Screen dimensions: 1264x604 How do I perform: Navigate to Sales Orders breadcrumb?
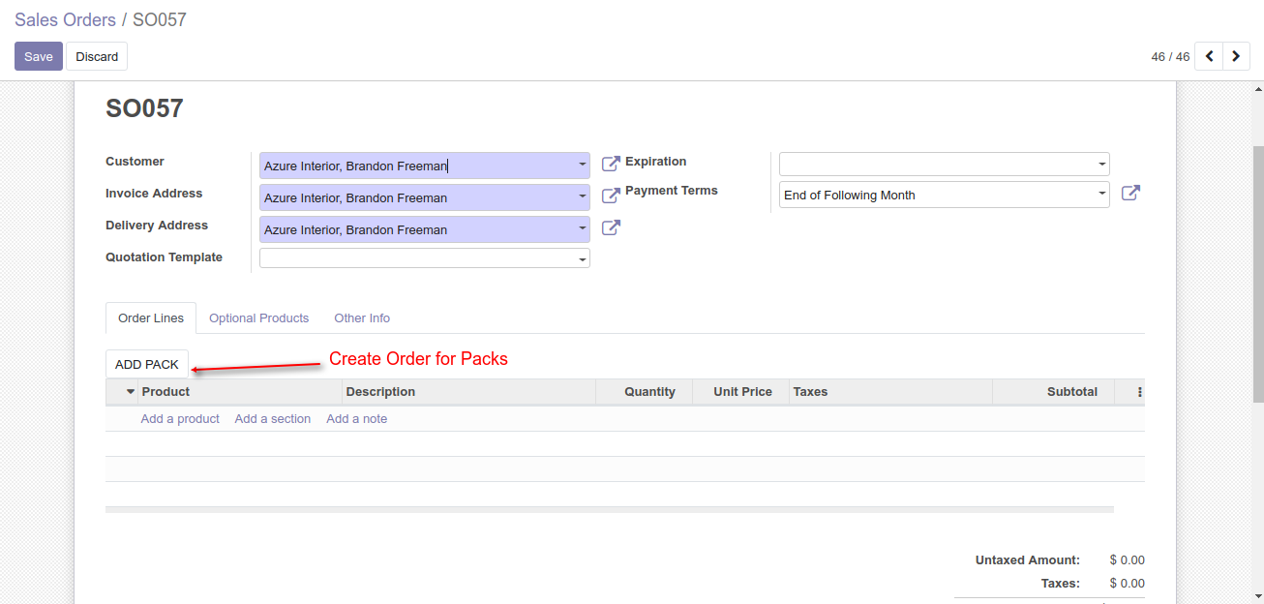(65, 19)
